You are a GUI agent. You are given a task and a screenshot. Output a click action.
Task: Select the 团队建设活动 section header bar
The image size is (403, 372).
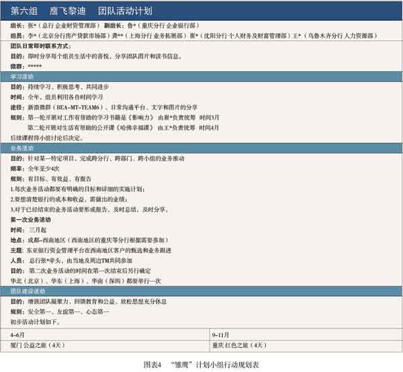coord(201,290)
